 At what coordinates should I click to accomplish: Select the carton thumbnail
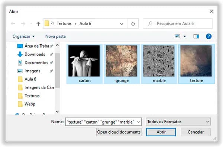pos(84,61)
